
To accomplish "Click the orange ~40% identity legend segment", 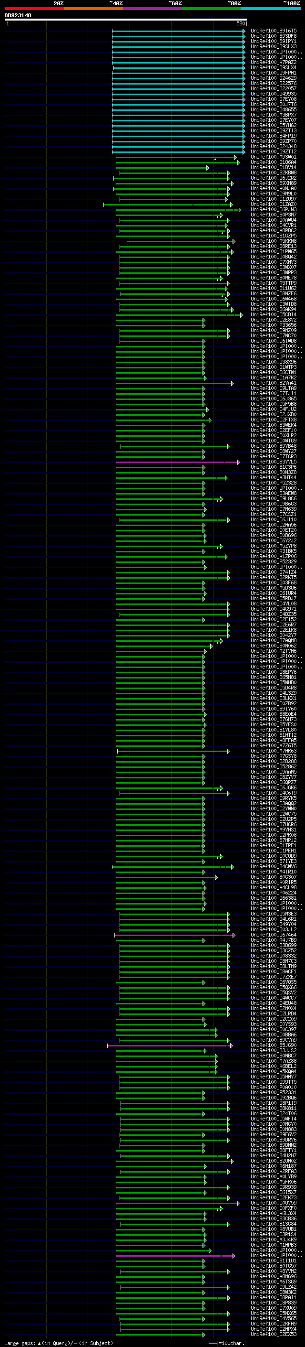I will coord(93,9).
